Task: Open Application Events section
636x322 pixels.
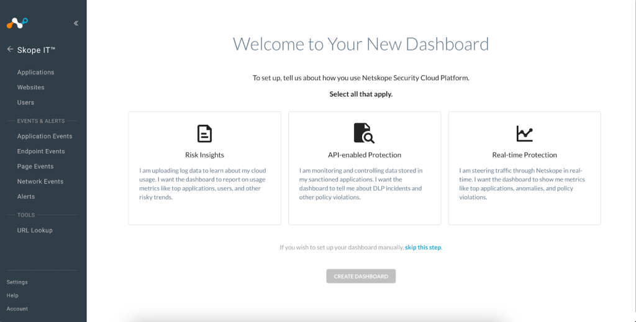Action: point(45,136)
